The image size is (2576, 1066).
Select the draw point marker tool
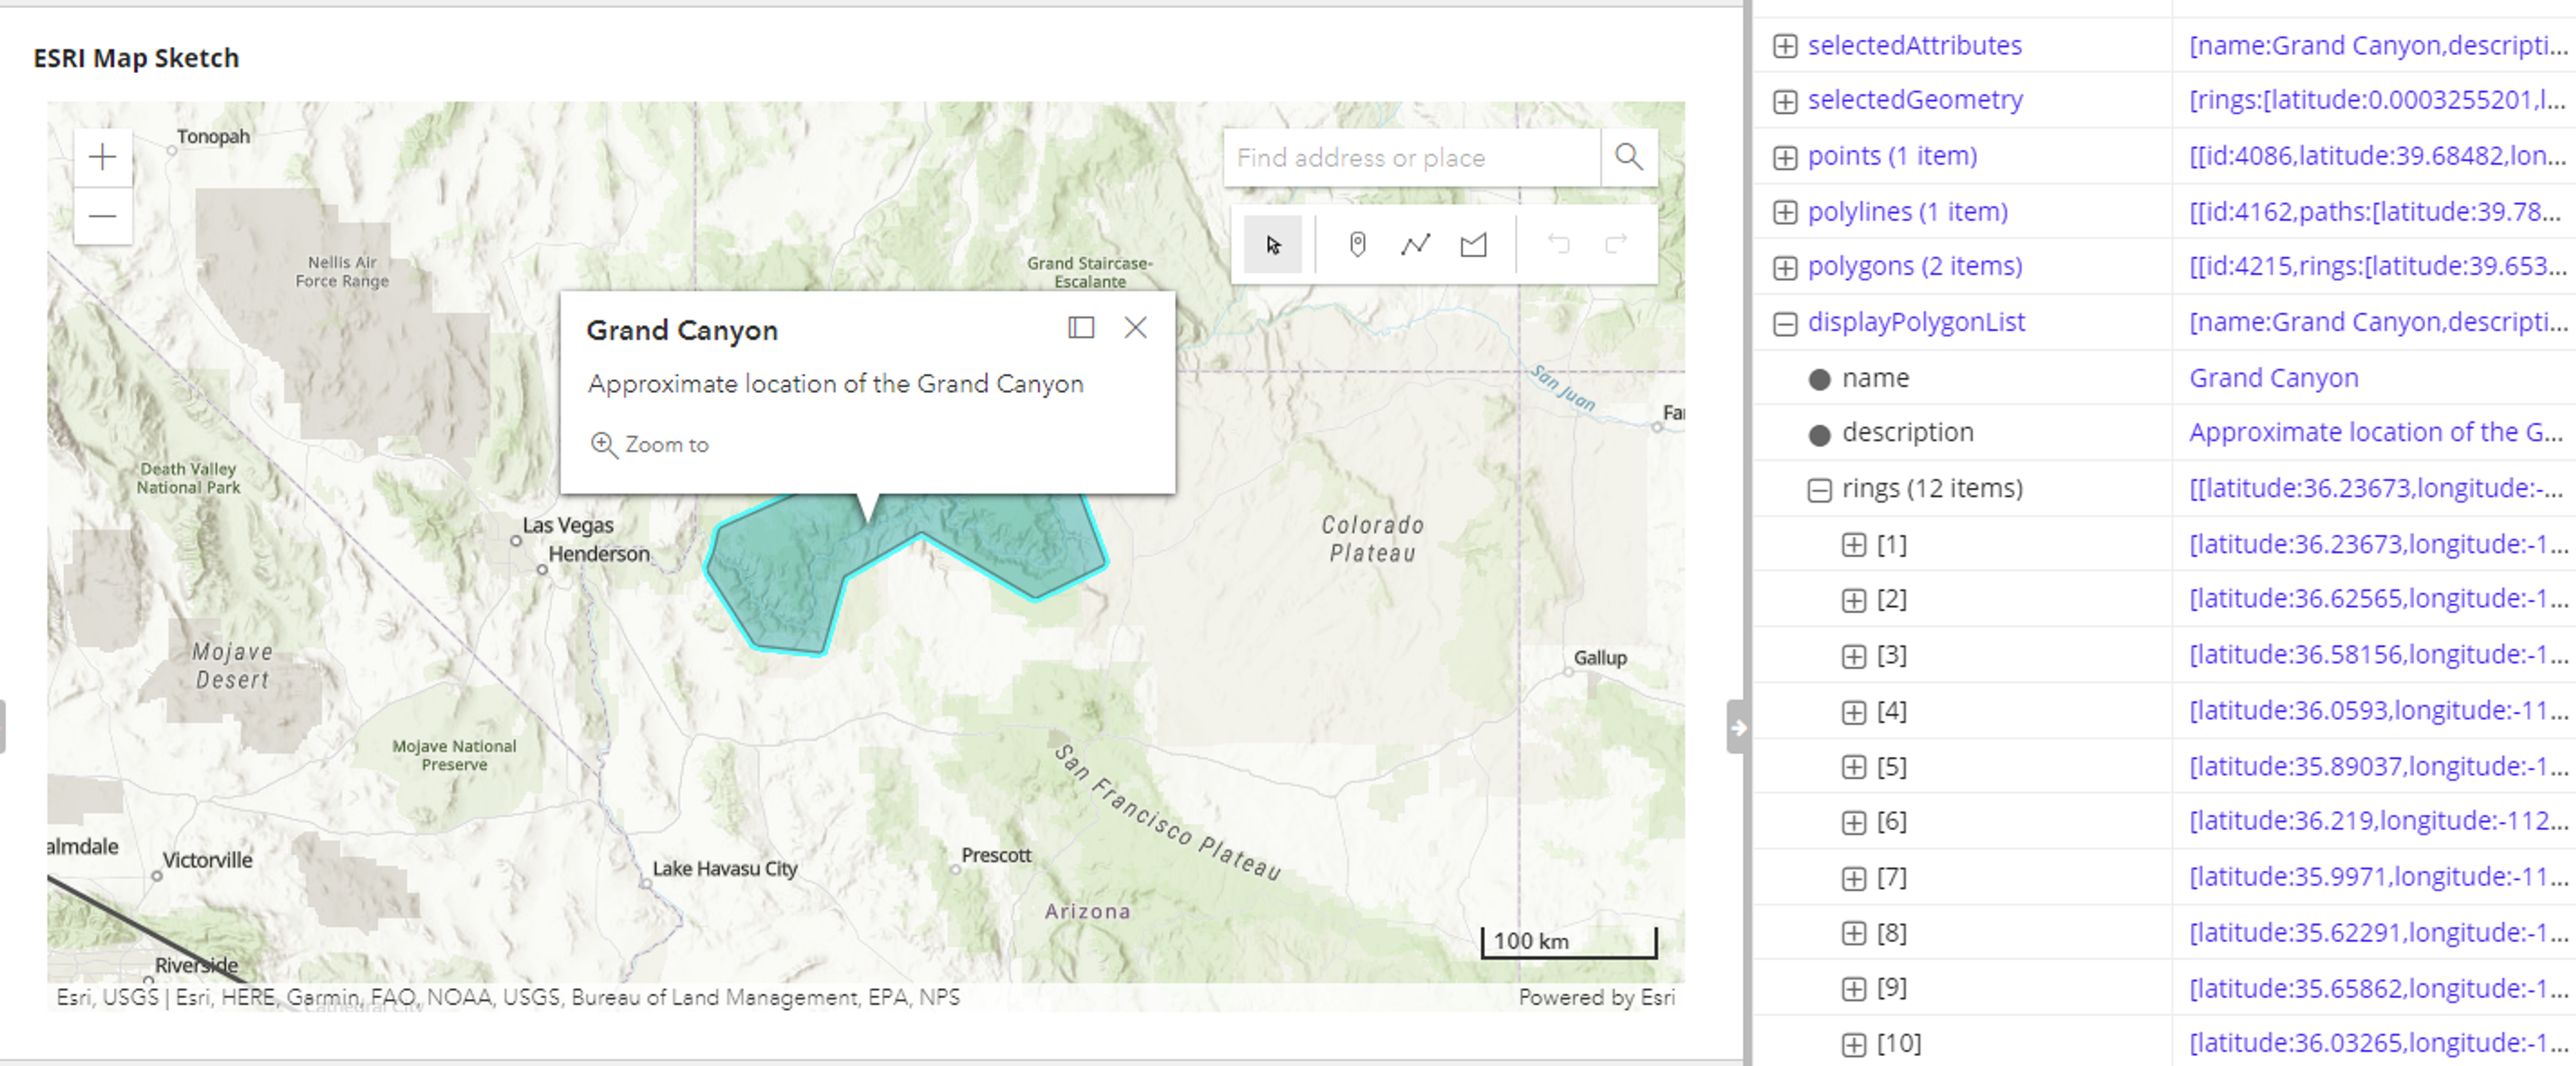[1357, 245]
